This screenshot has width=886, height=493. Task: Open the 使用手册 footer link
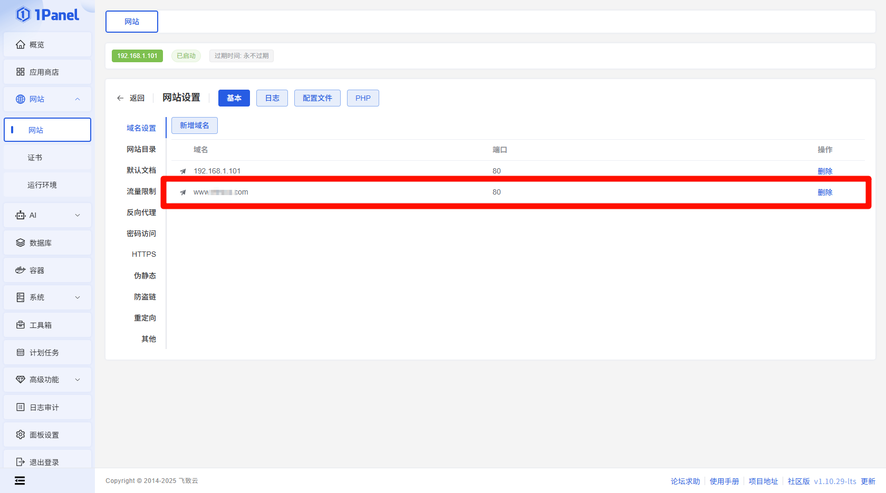coord(725,481)
